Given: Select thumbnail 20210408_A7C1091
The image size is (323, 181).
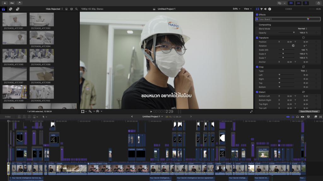Looking at the screenshot, I should [x=15, y=19].
